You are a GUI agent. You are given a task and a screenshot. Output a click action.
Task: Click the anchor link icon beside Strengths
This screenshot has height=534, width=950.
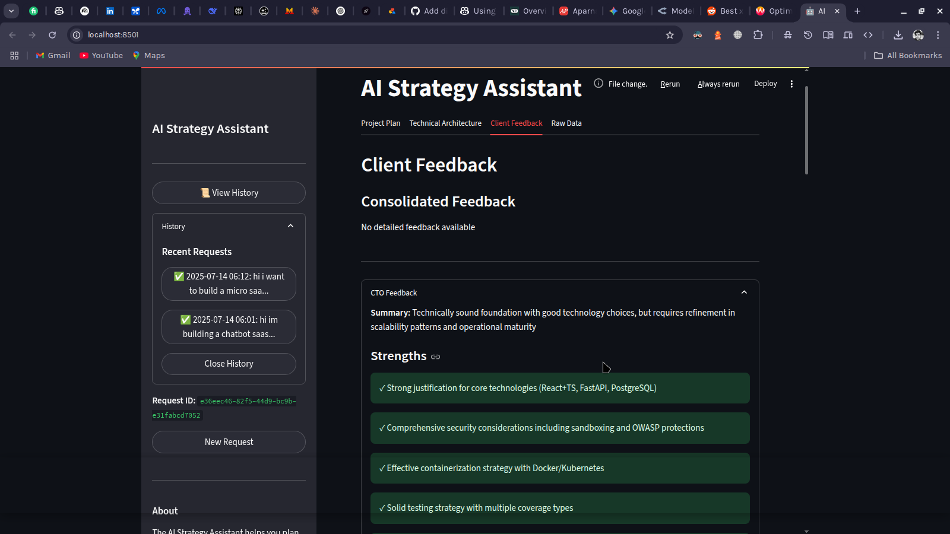pos(436,357)
